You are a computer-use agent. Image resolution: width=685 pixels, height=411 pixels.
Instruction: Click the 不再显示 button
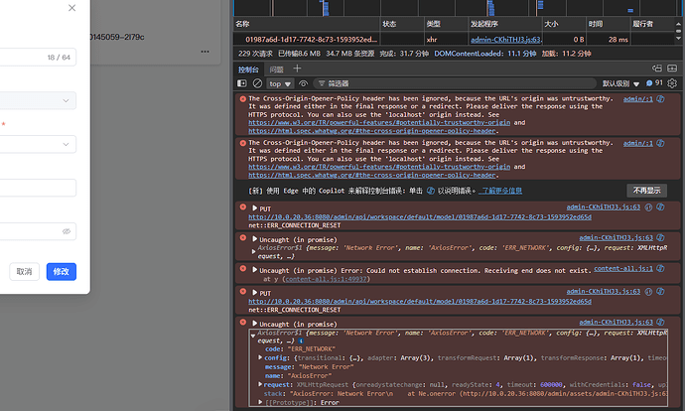647,191
